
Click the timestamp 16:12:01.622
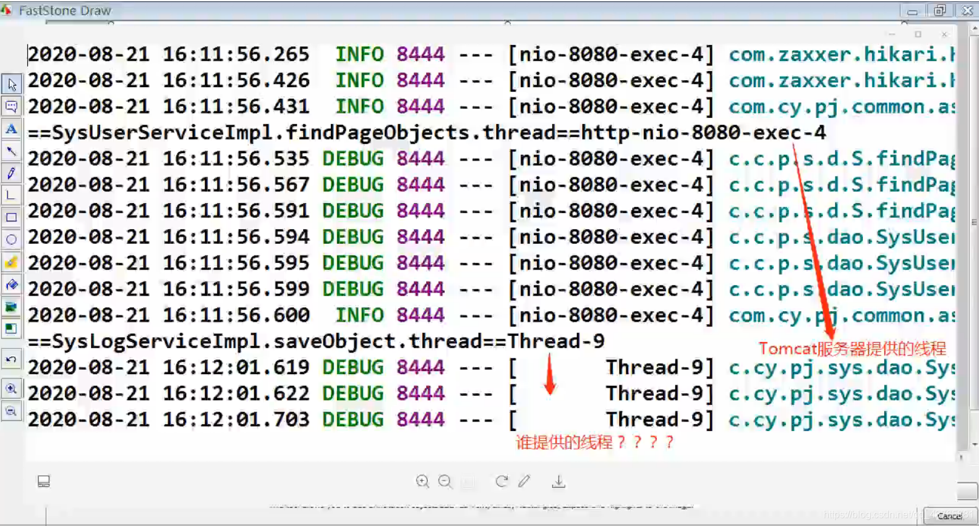(236, 393)
